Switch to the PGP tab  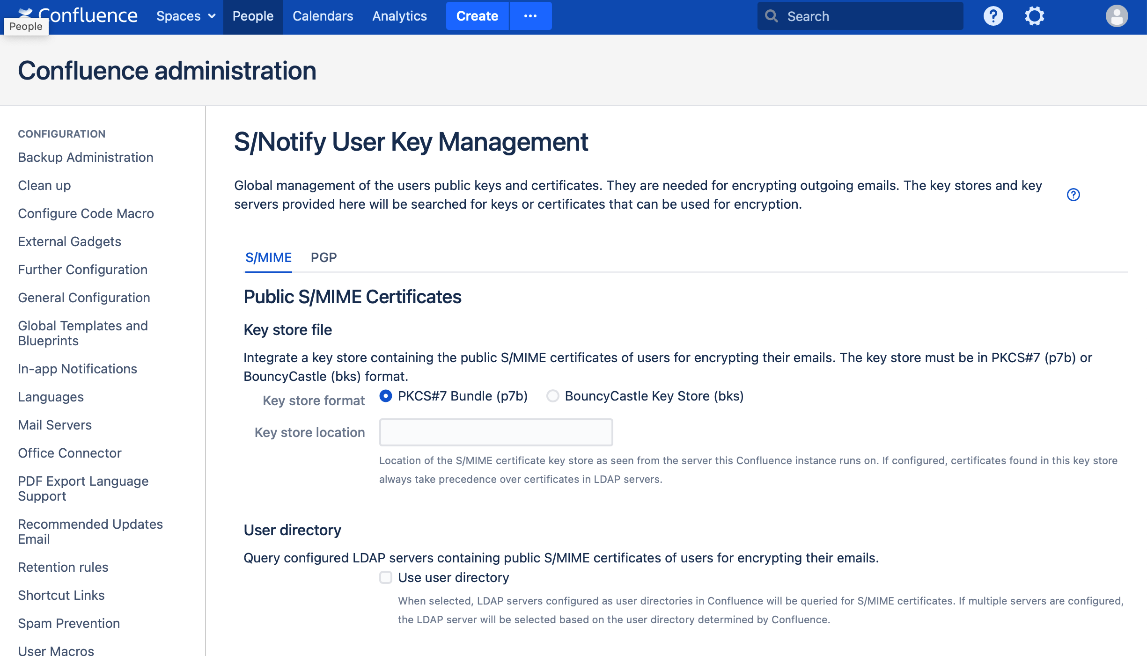click(x=324, y=258)
